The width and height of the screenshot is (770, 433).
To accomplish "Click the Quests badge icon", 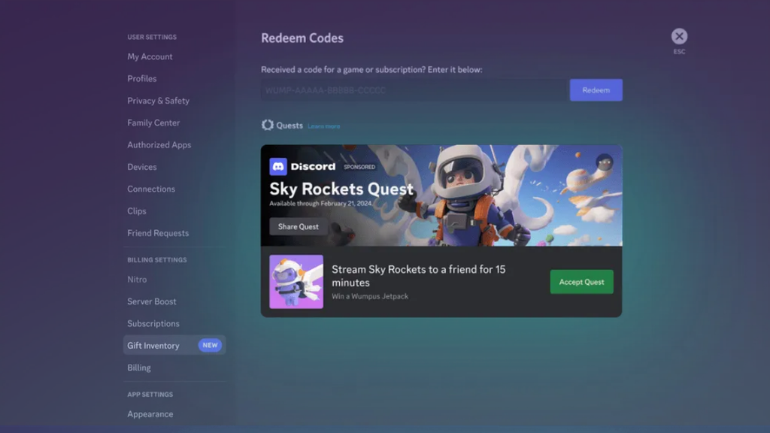I will coord(267,126).
